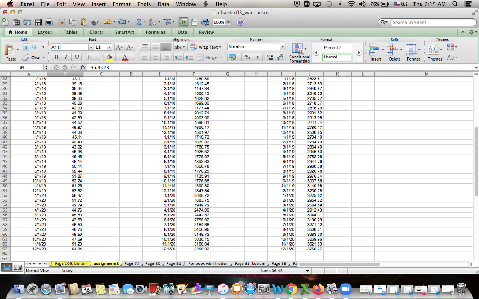Toggle bold formatting

click(x=56, y=57)
